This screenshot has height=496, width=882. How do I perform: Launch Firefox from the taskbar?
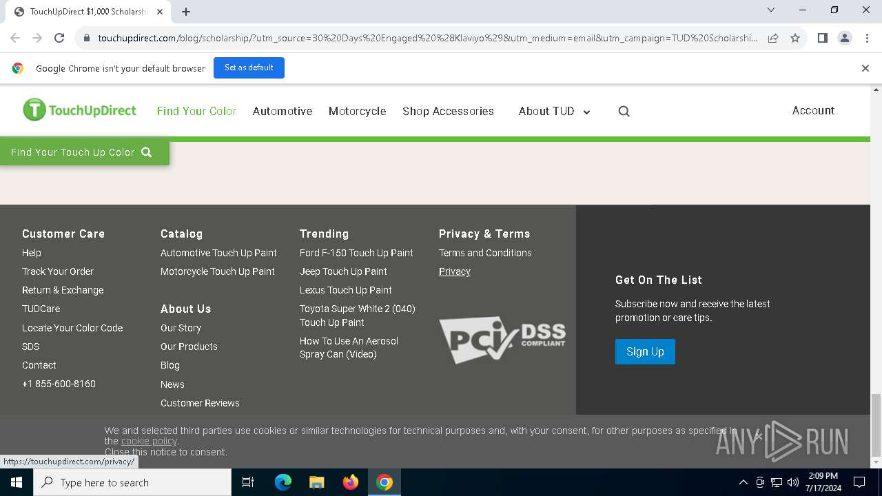(x=351, y=482)
